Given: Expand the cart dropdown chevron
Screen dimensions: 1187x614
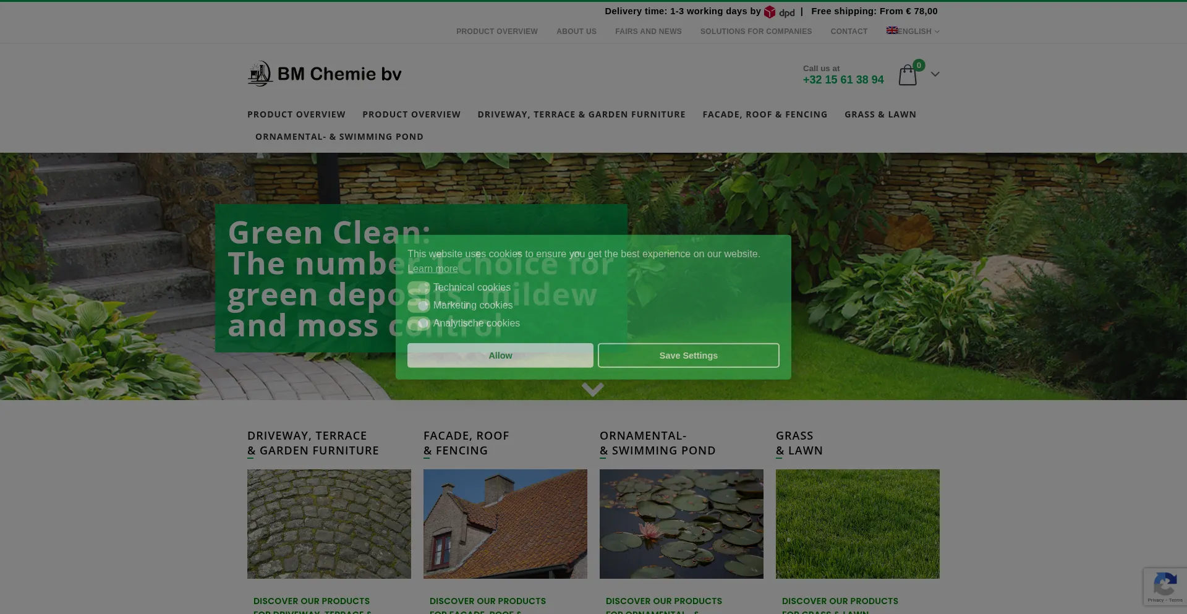Looking at the screenshot, I should 935,74.
